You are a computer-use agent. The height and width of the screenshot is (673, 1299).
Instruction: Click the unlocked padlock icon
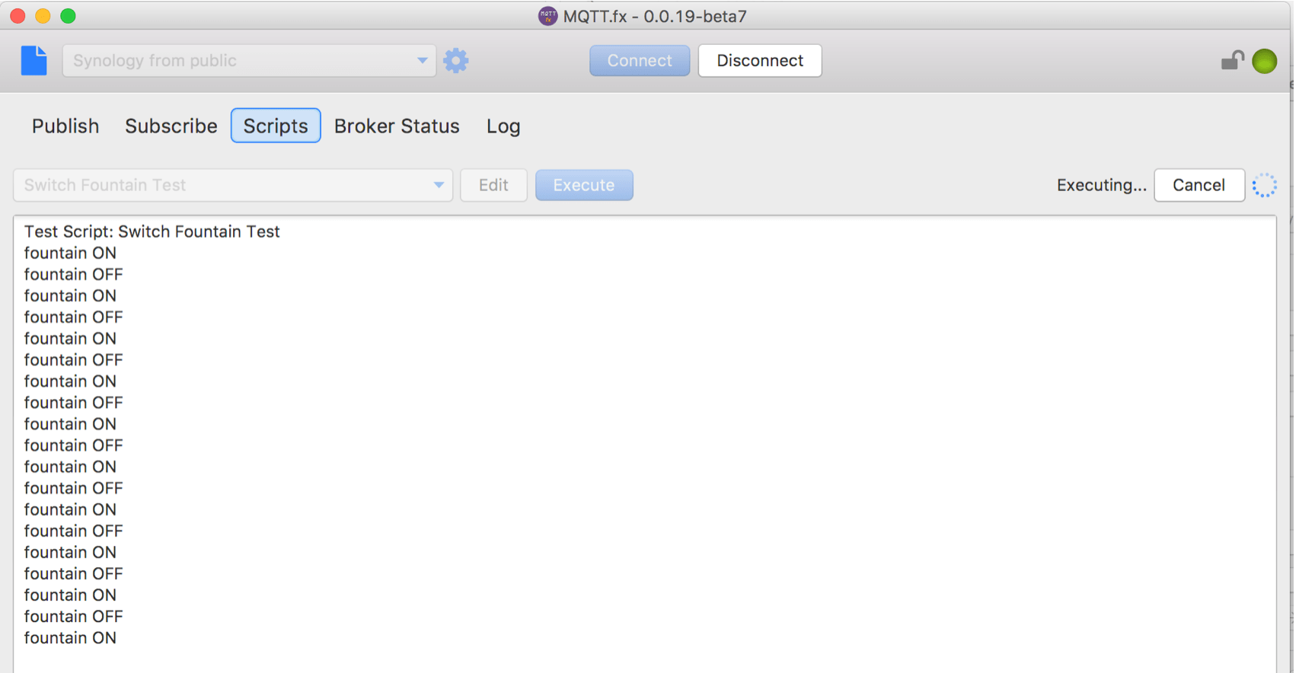[x=1232, y=61]
